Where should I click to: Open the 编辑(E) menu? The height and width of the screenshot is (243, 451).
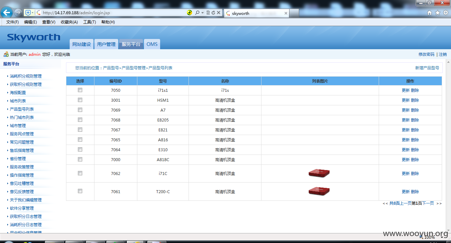(30, 22)
